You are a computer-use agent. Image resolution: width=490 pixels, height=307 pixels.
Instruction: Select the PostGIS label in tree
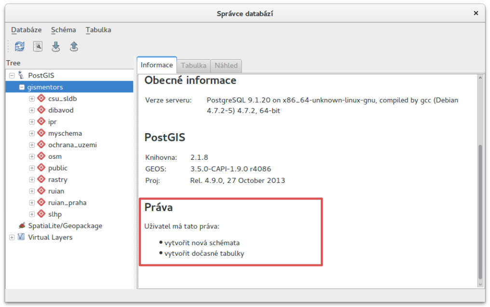(x=41, y=75)
